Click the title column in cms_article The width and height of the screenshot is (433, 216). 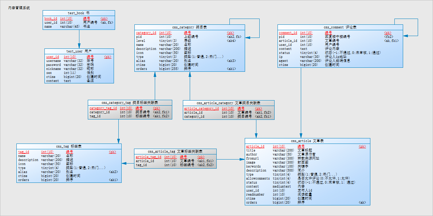(x=307, y=150)
